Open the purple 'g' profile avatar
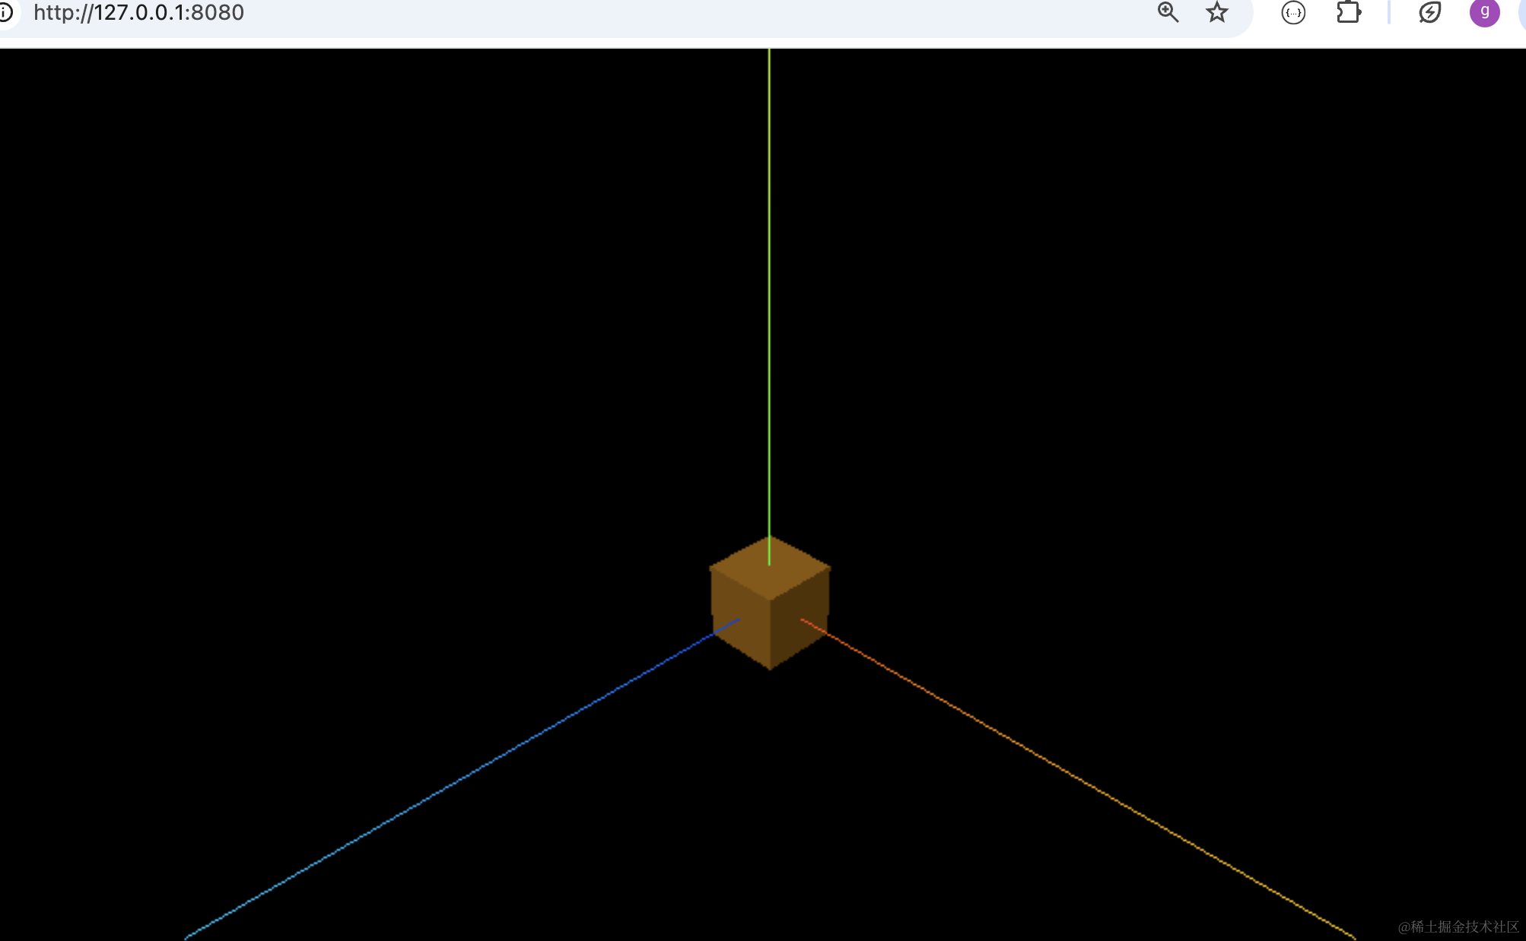 tap(1484, 12)
